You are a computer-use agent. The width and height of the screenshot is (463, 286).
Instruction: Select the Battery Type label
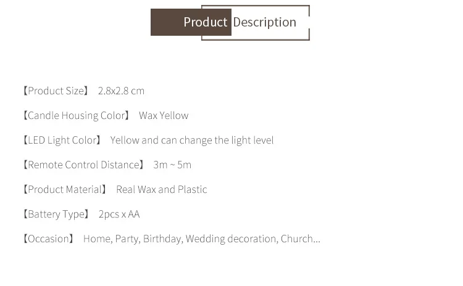[x=56, y=214]
